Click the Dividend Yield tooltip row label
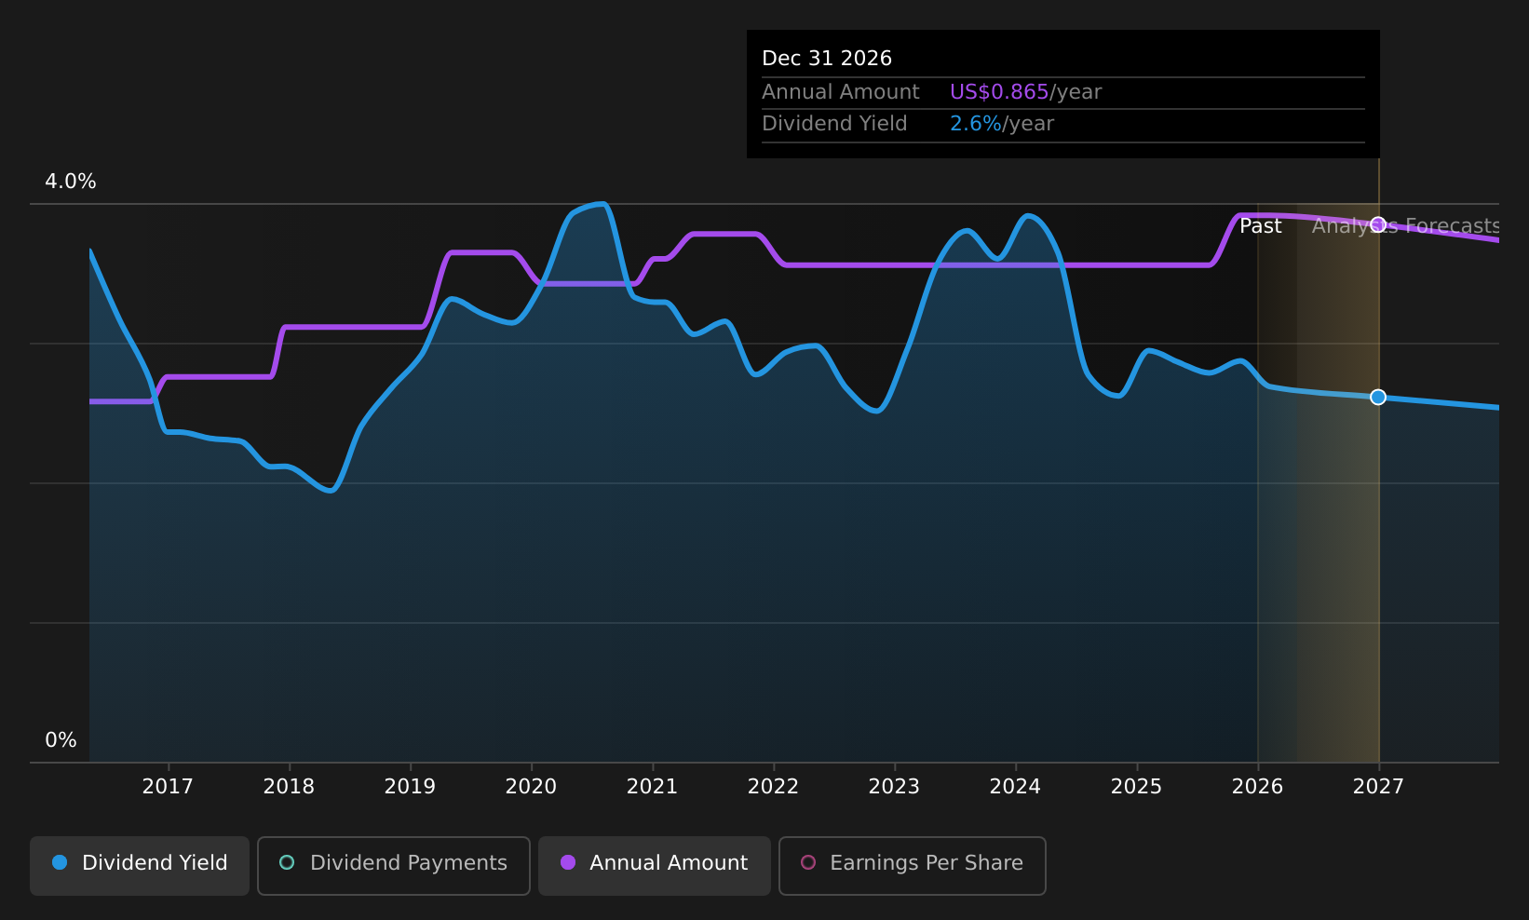Screen dimensions: 1529x920 point(834,124)
